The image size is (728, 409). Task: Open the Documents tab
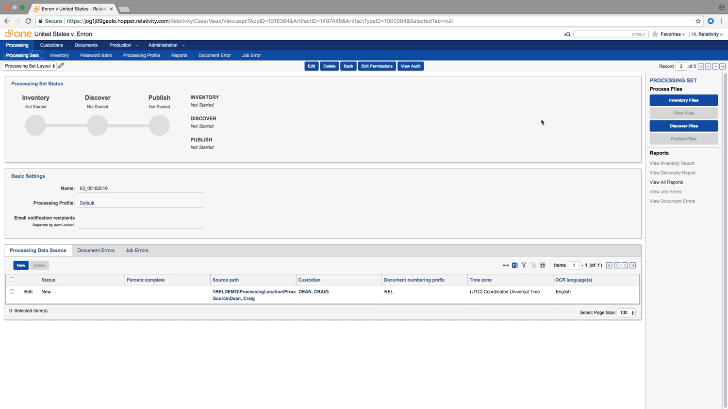point(86,45)
